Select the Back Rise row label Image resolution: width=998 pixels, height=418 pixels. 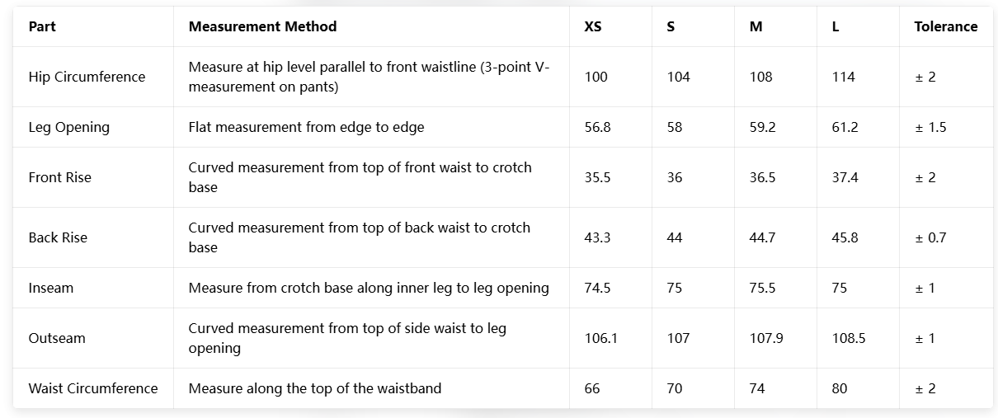pyautogui.click(x=58, y=237)
